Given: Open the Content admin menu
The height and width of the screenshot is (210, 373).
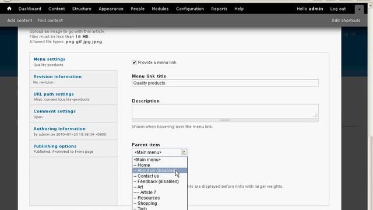Looking at the screenshot, I should [57, 9].
